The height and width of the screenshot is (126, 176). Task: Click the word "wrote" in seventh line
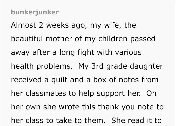[69, 107]
